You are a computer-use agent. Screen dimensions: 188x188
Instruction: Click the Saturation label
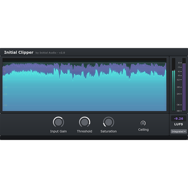108,131
